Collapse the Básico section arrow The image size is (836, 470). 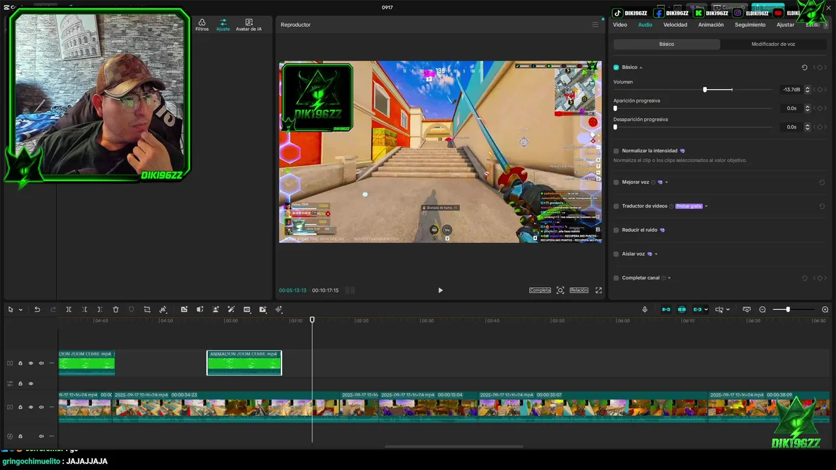coord(641,67)
